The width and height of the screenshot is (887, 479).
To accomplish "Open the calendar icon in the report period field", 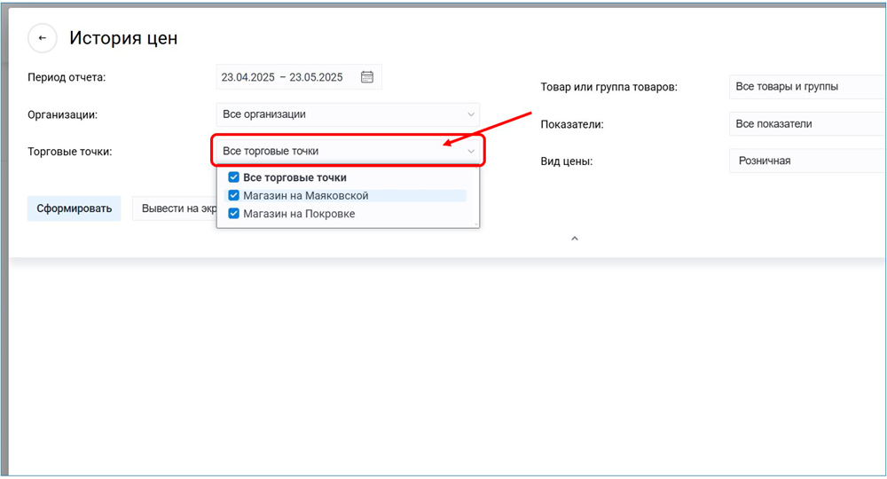I will point(367,77).
